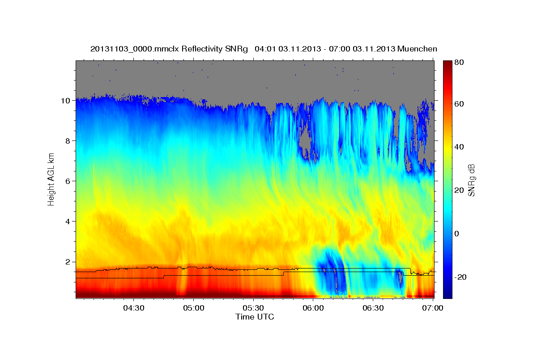Viewport: 537px width, 358px height.
Task: Click the dark blue bottom of the colorbar
Action: tap(447, 293)
